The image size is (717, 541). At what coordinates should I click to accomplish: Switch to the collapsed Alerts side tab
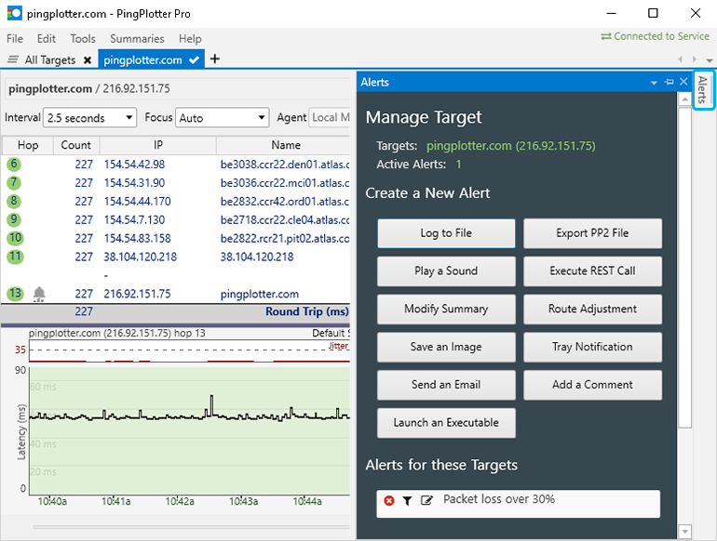click(x=703, y=90)
